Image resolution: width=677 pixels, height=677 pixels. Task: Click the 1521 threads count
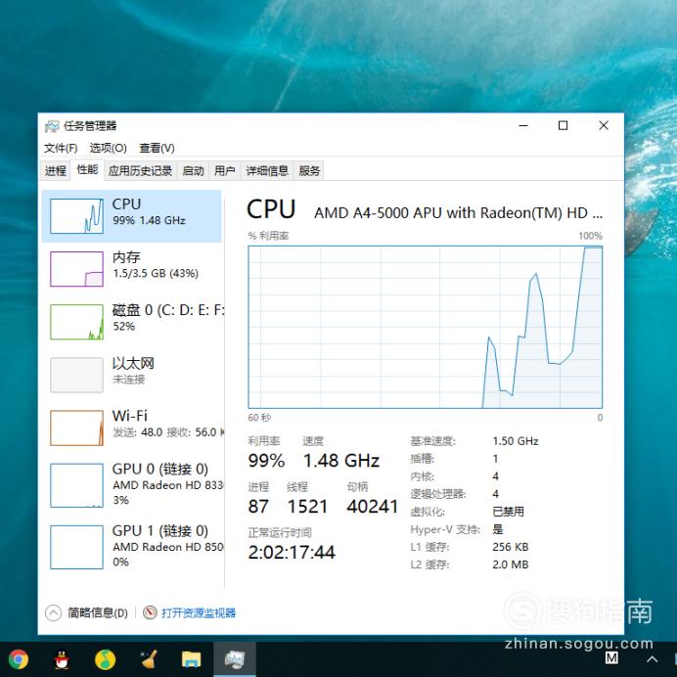click(x=307, y=507)
